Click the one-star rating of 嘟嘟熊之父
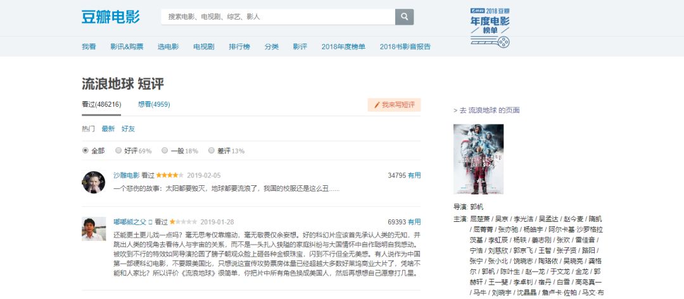Viewport: 684px width, 299px height. [x=183, y=222]
